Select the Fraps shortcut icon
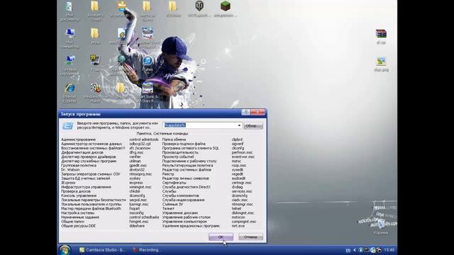Image resolution: width=454 pixels, height=255 pixels. pos(95,63)
